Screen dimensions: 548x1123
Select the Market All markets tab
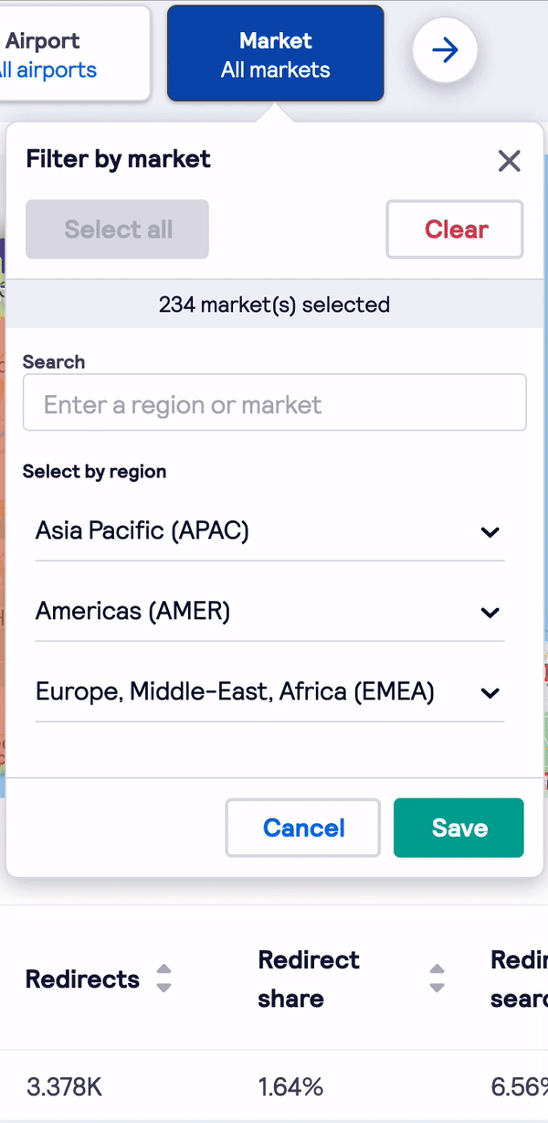[x=276, y=54]
